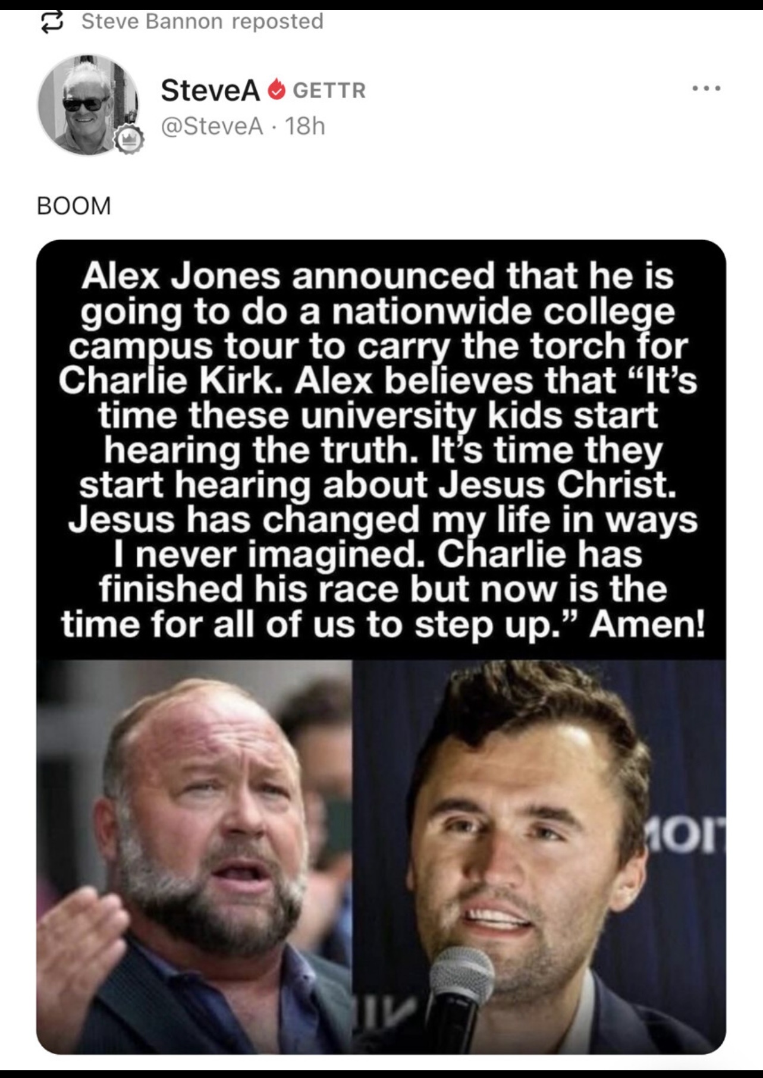This screenshot has height=1078, width=763.
Task: Click the crown badge on the avatar
Action: coord(129,140)
